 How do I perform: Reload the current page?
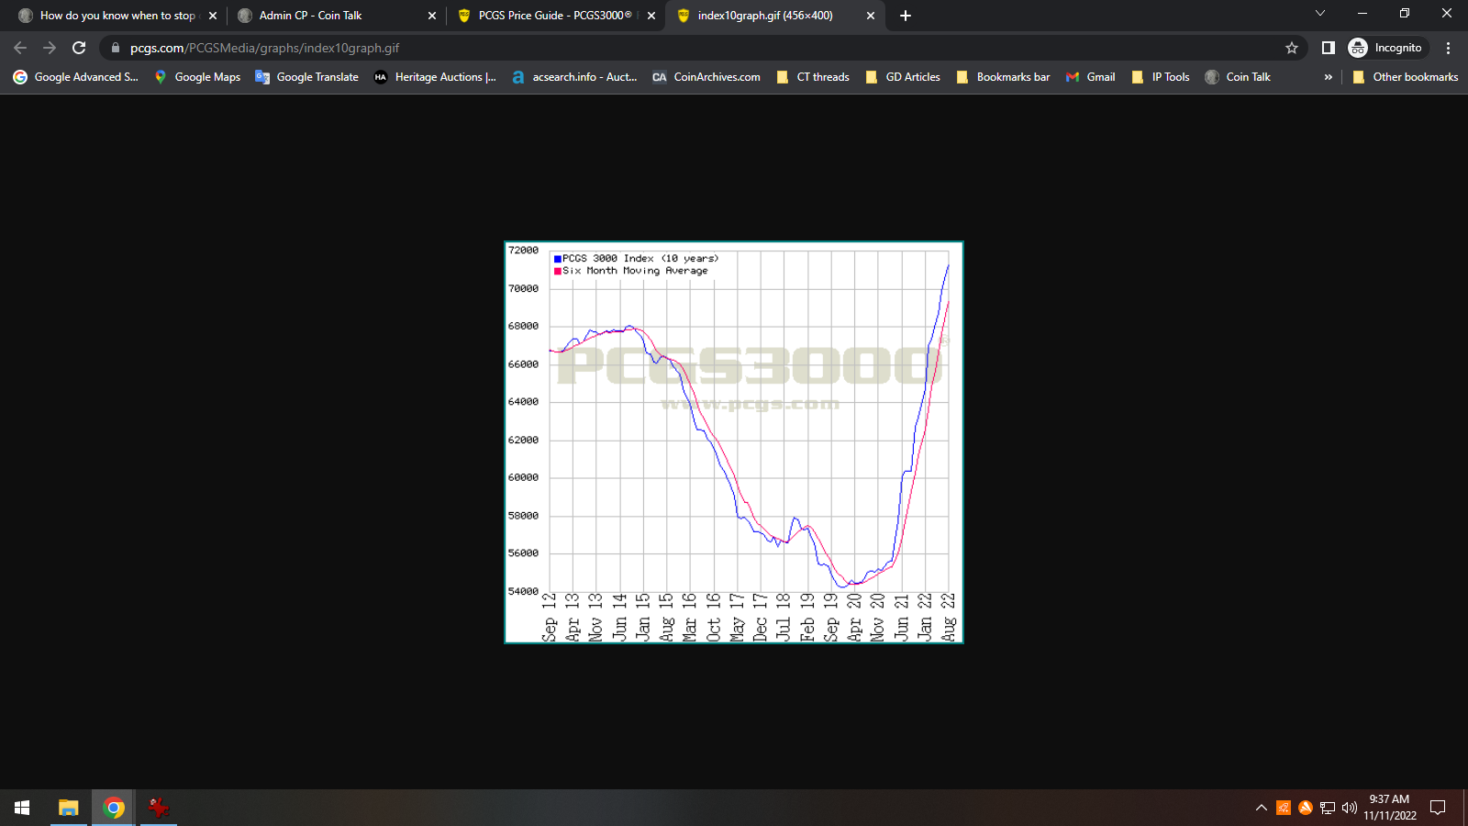pos(79,48)
